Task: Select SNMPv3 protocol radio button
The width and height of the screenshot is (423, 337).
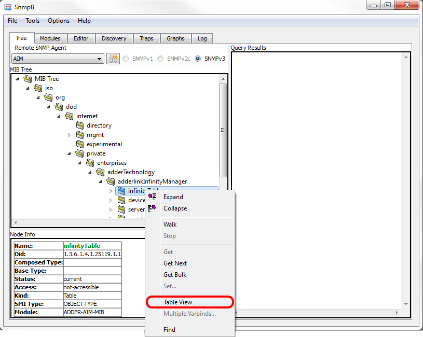Action: pos(198,59)
